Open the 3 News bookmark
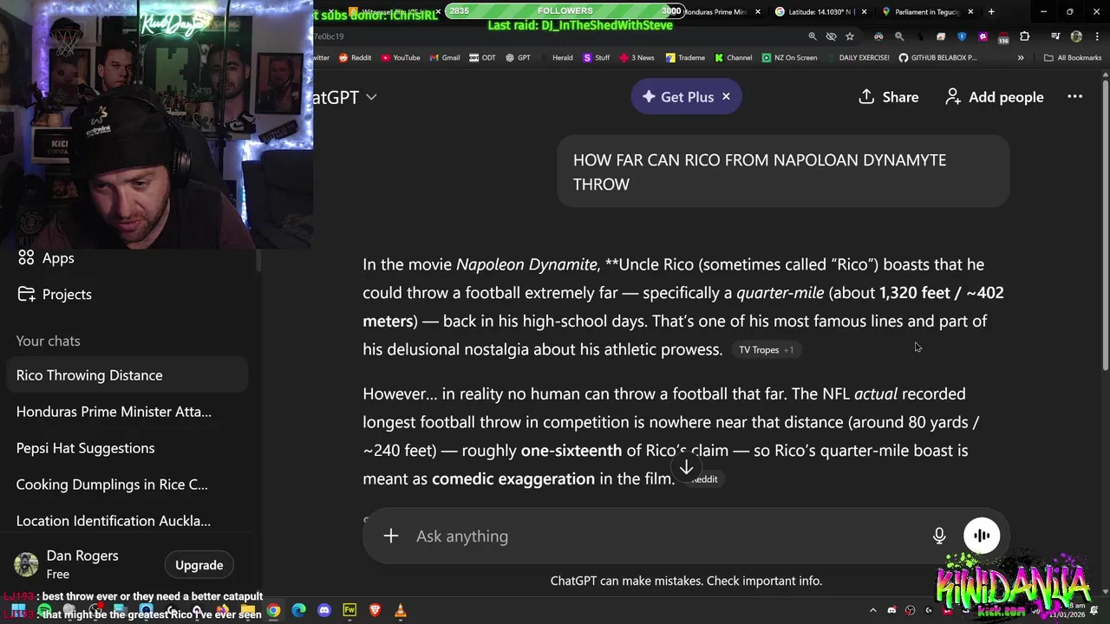The image size is (1110, 624). click(637, 58)
